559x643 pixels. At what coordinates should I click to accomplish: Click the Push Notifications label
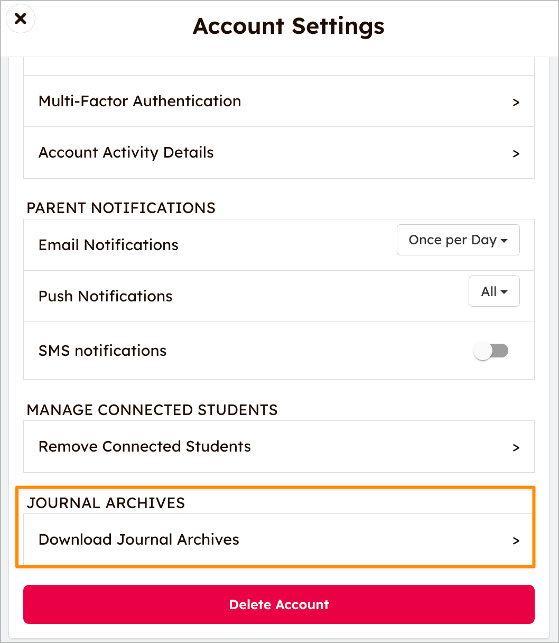(x=106, y=297)
